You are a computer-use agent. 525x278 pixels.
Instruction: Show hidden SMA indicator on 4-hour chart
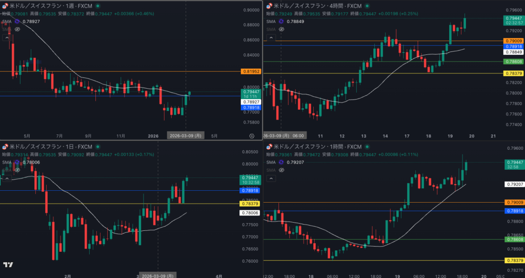[281, 29]
